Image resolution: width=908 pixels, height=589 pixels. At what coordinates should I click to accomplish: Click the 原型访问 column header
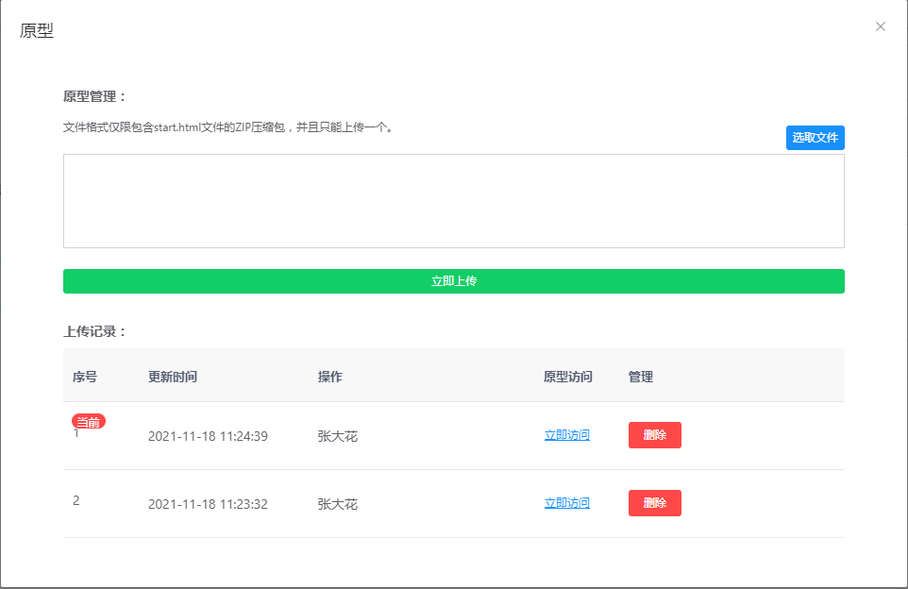(568, 377)
